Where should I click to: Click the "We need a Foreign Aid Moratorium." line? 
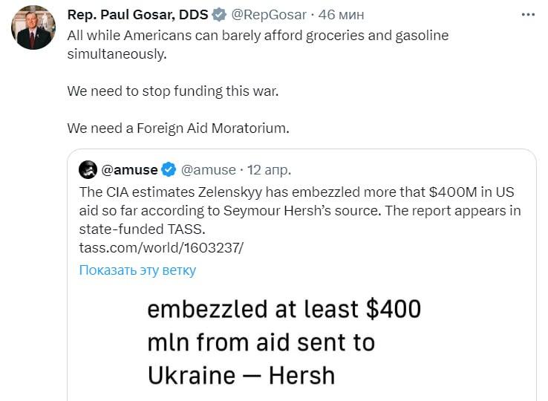pos(177,128)
